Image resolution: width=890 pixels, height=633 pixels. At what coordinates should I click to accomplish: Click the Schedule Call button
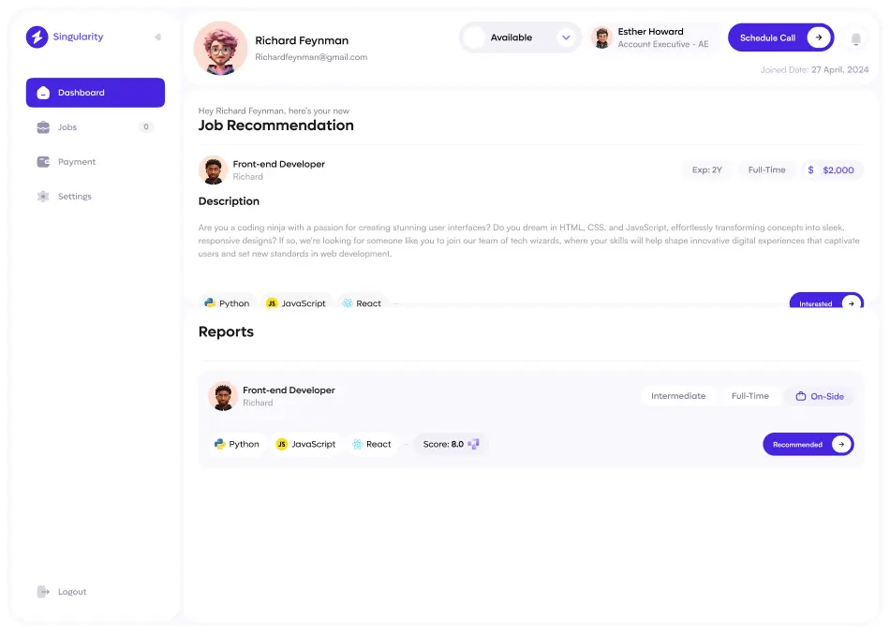[779, 37]
